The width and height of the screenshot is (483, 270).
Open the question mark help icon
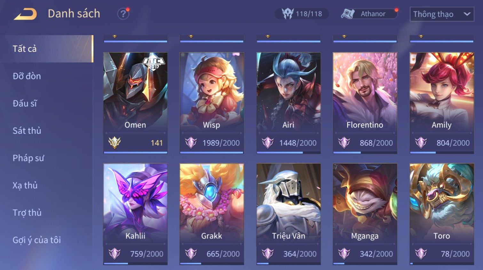coord(123,14)
